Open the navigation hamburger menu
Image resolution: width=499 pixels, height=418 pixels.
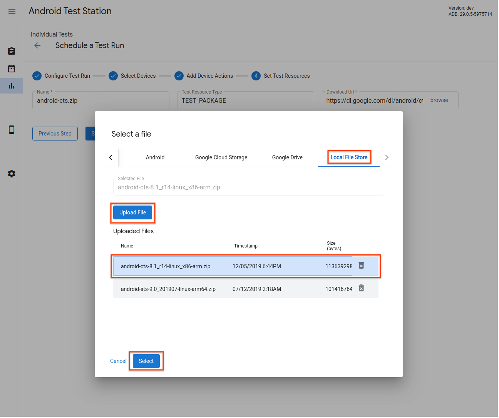(12, 11)
